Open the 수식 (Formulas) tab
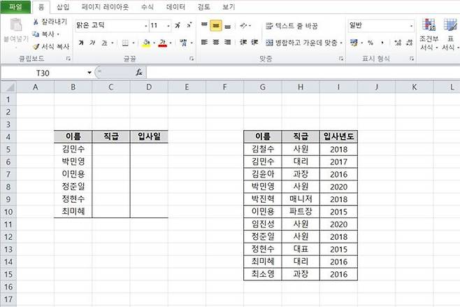This screenshot has height=307, width=460. pyautogui.click(x=147, y=7)
